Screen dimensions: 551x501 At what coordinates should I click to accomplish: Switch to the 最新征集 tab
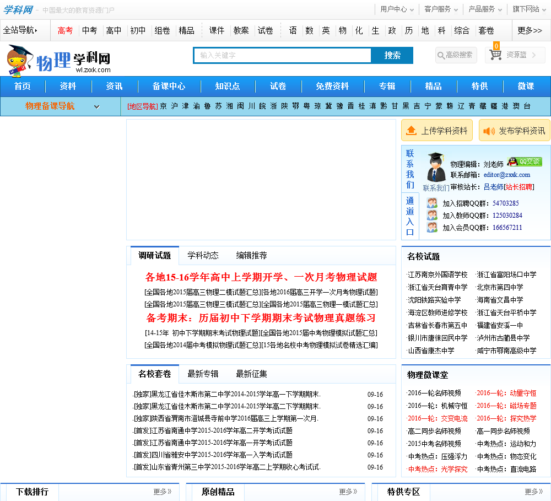click(x=251, y=374)
